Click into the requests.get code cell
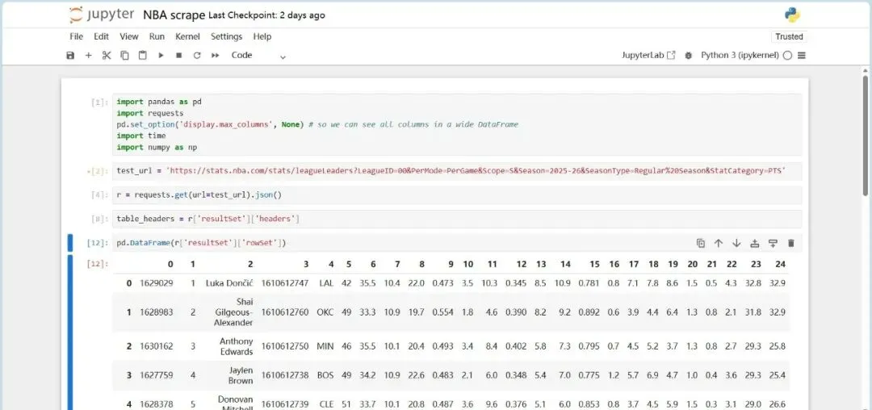 tap(457, 195)
